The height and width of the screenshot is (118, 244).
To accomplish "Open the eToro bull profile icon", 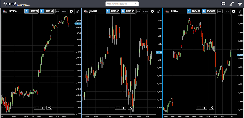I will click(x=240, y=4).
